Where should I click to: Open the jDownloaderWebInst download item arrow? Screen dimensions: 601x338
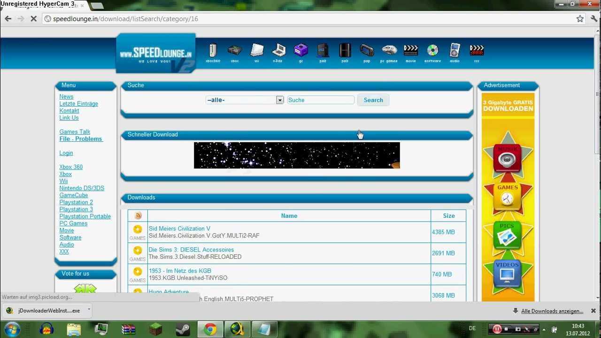coord(89,310)
